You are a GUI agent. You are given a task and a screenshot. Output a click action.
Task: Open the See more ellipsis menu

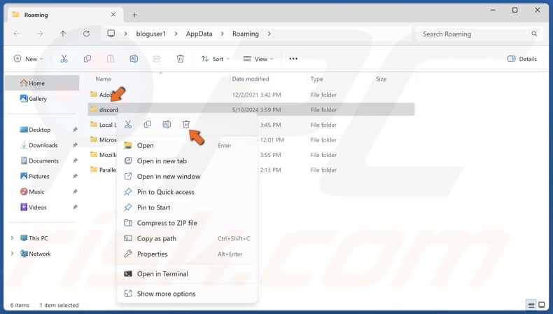(x=293, y=59)
